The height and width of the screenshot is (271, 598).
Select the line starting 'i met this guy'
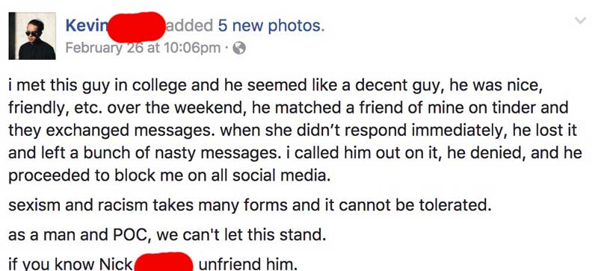[x=274, y=86]
